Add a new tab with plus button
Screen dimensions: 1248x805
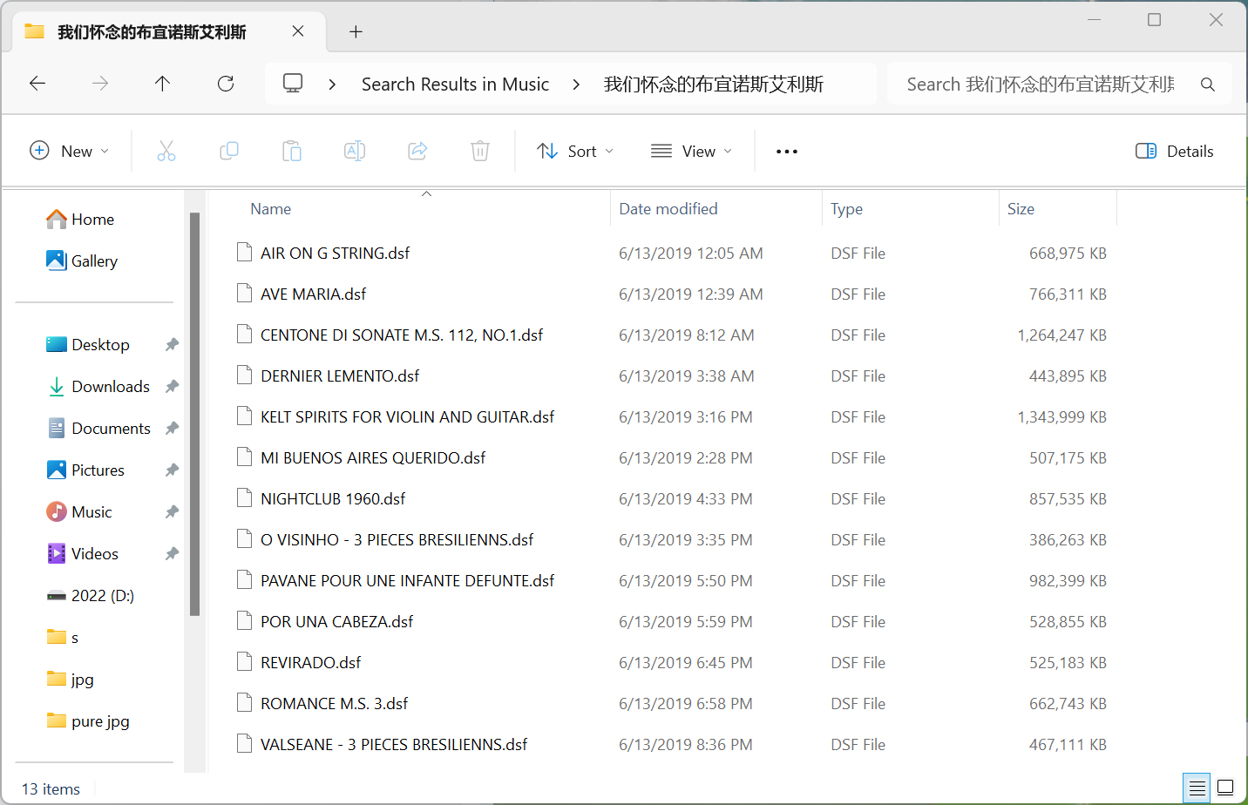[356, 32]
